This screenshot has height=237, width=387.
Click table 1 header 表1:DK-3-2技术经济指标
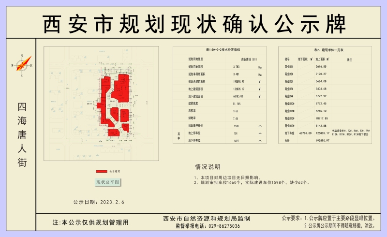[219, 50]
